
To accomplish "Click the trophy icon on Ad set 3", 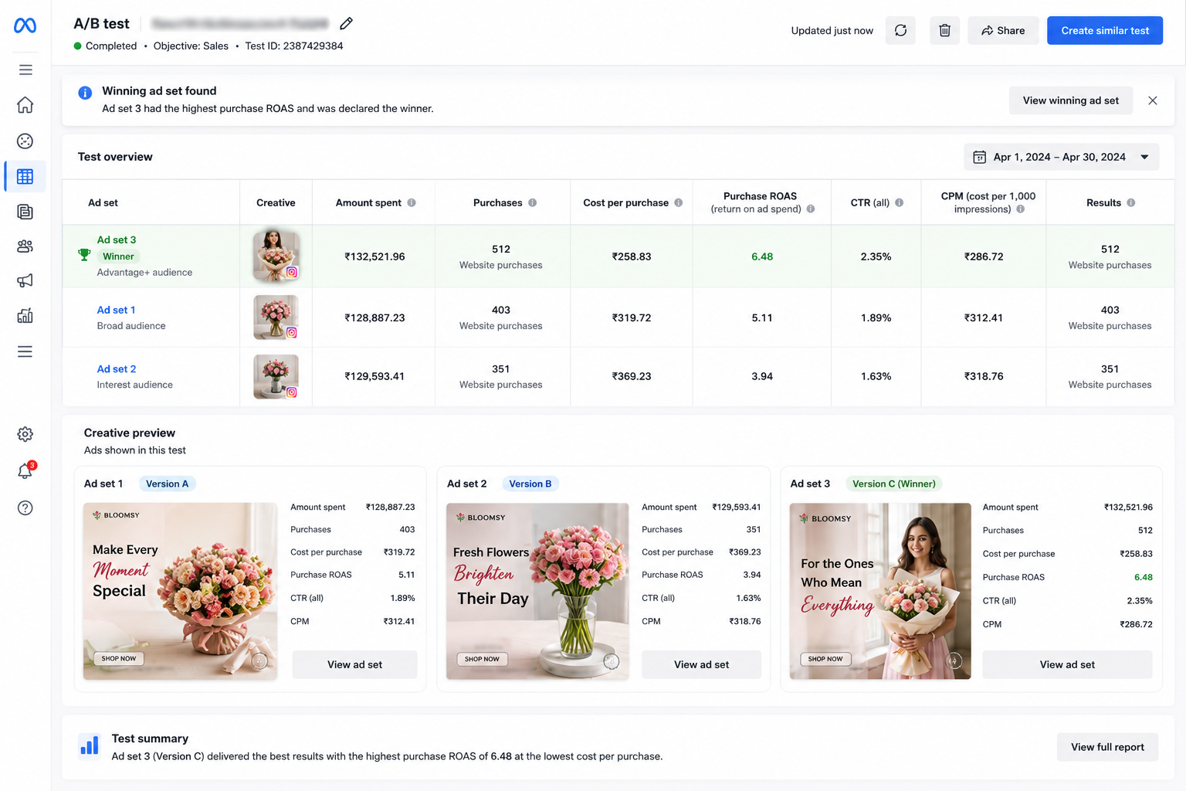I will (84, 255).
